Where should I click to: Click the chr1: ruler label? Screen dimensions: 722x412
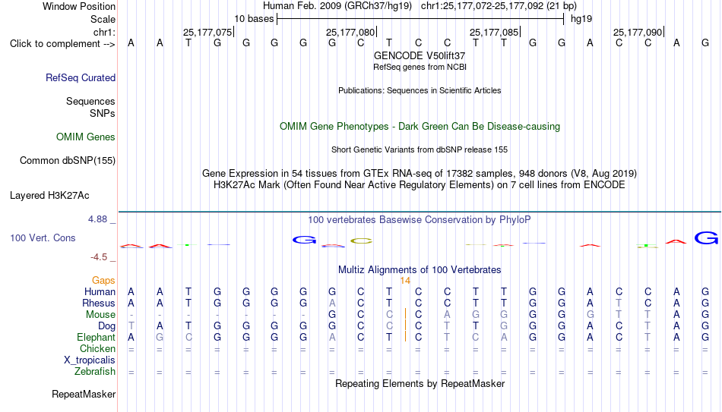tap(104, 32)
